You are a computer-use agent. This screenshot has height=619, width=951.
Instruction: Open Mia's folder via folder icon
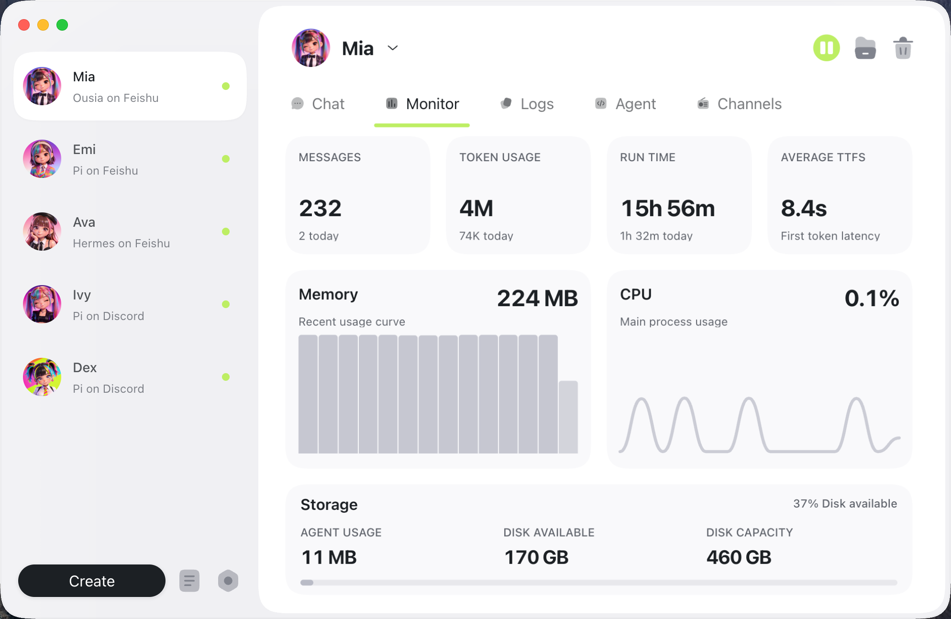click(x=865, y=48)
